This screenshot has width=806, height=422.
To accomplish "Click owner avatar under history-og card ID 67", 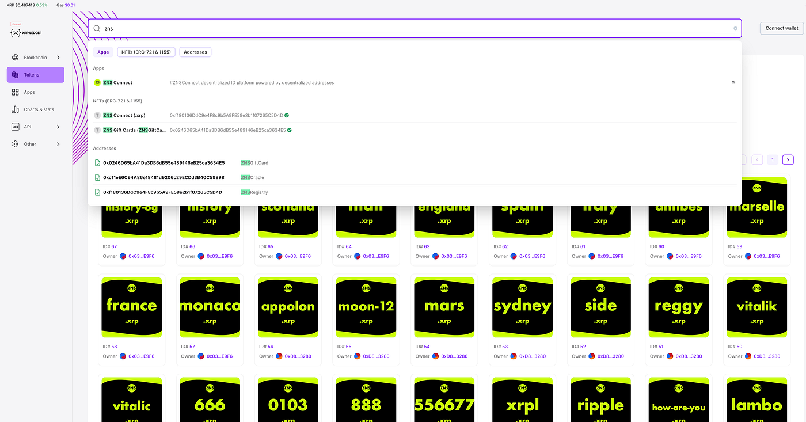I will click(123, 256).
